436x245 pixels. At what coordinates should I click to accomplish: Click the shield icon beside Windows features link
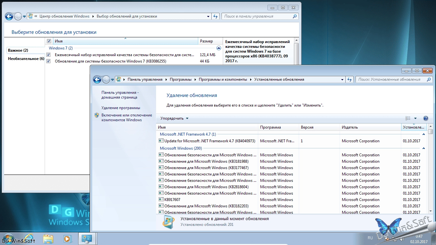(x=97, y=115)
